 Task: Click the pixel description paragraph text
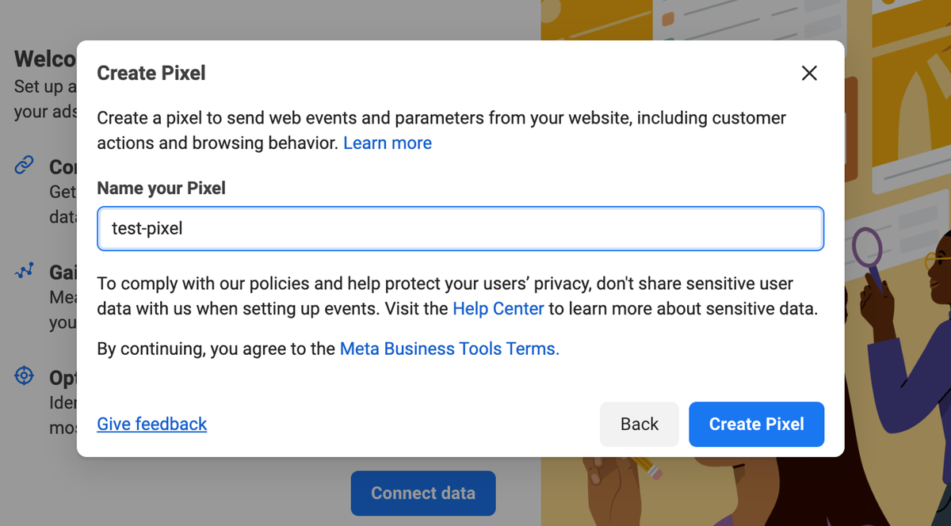pyautogui.click(x=441, y=119)
